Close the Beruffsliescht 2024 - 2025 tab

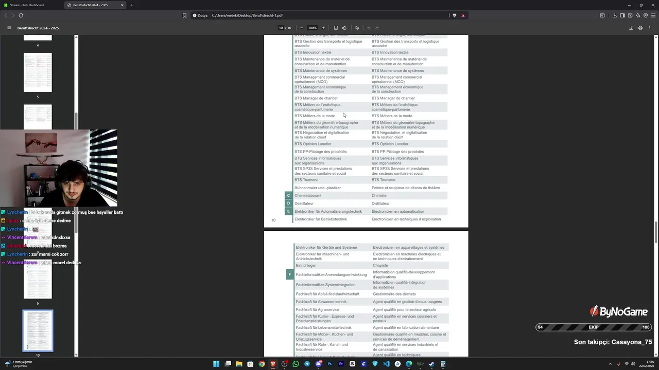click(x=122, y=5)
